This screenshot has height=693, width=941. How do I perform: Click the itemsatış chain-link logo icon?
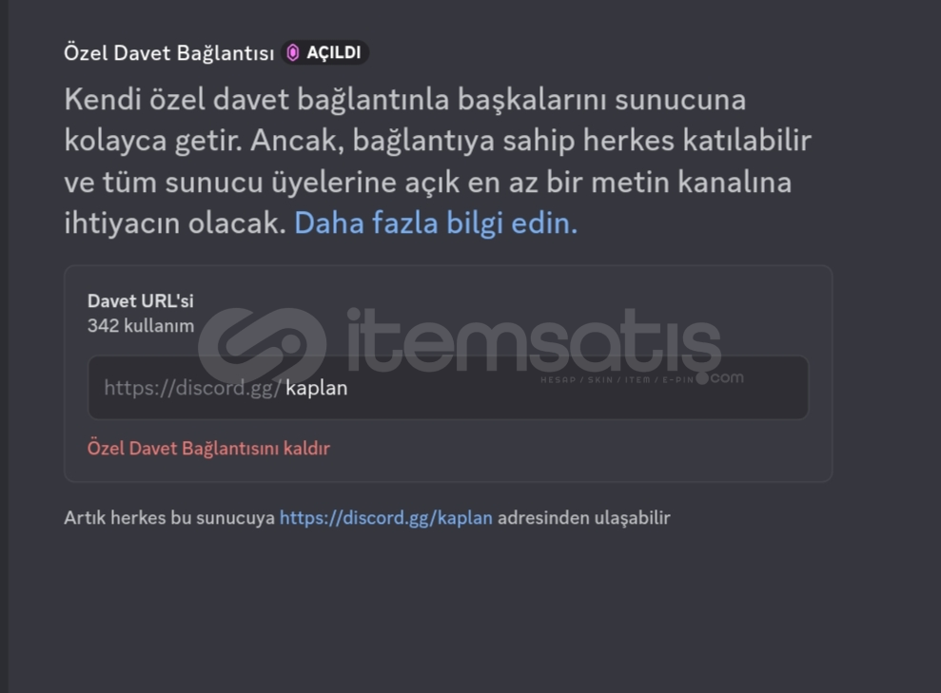tap(263, 345)
